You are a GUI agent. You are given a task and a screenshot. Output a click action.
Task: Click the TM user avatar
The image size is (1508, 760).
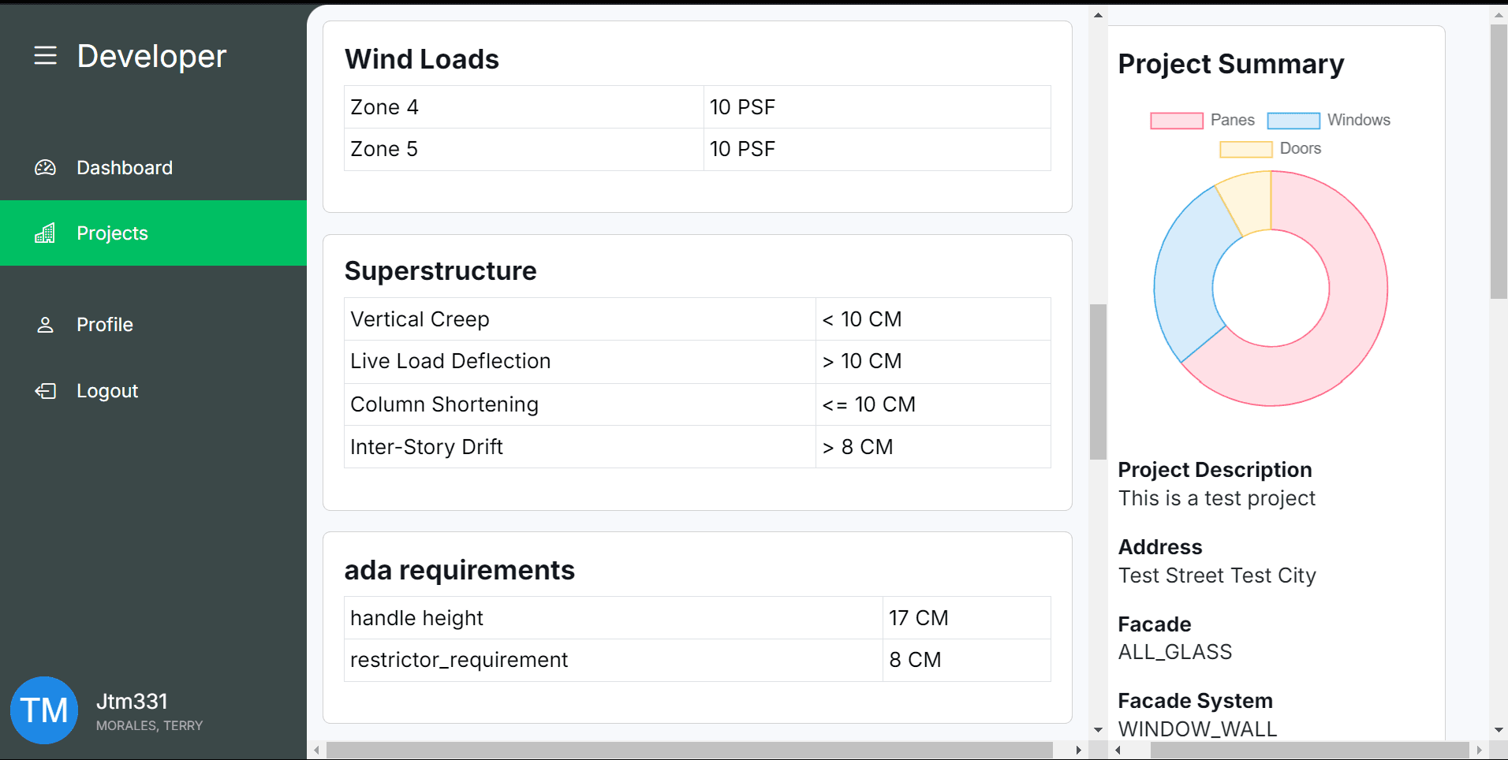coord(44,710)
